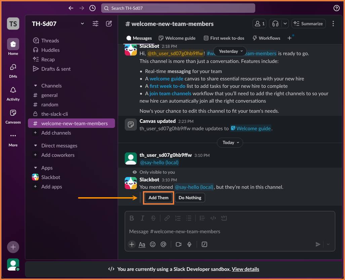Open the TH-Sd07 workspace menu
The width and height of the screenshot is (345, 280).
coord(58,24)
